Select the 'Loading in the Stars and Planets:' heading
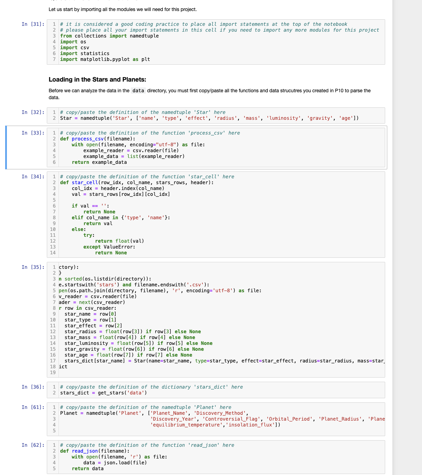The width and height of the screenshot is (422, 475). [x=97, y=80]
